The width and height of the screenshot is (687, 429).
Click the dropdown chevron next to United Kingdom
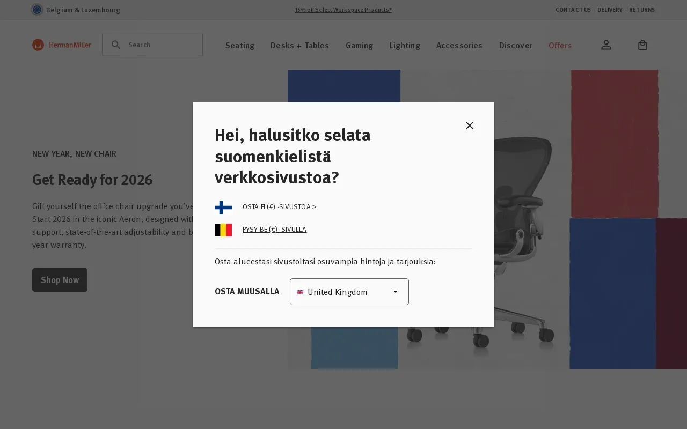(x=396, y=292)
